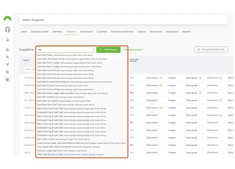Screen dimensions: 235x169
Task: Open the Identities tab
Action: [x=57, y=32]
